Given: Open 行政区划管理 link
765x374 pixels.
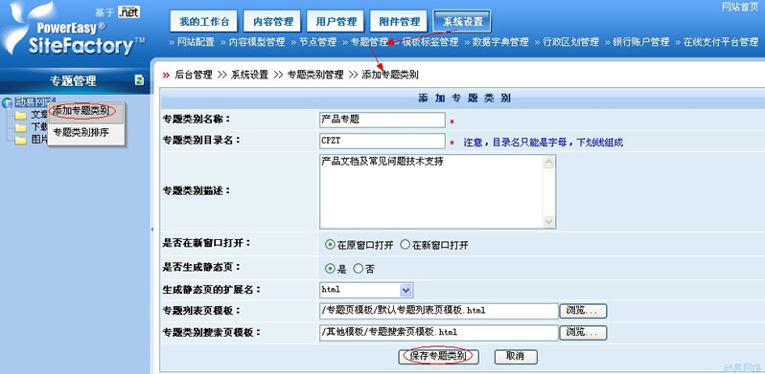Looking at the screenshot, I should [x=570, y=42].
